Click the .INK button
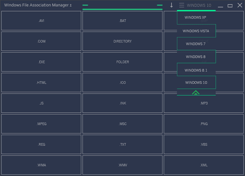The image size is (245, 176). pos(122,103)
